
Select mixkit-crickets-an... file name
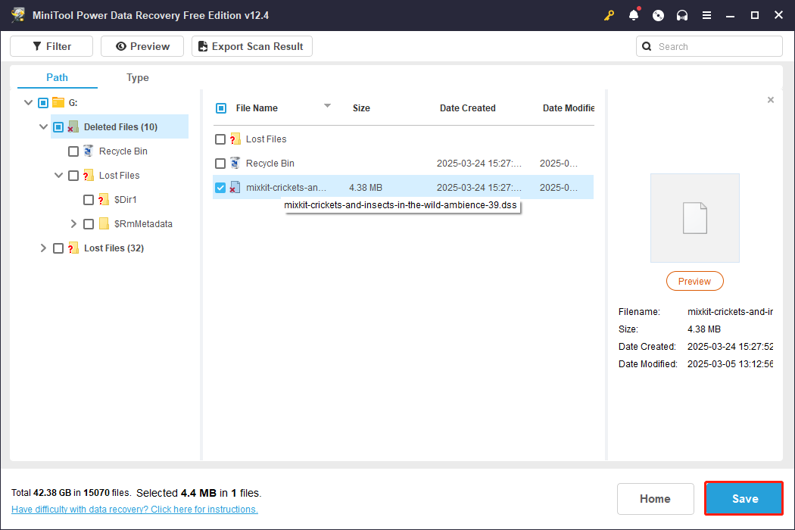pos(286,188)
